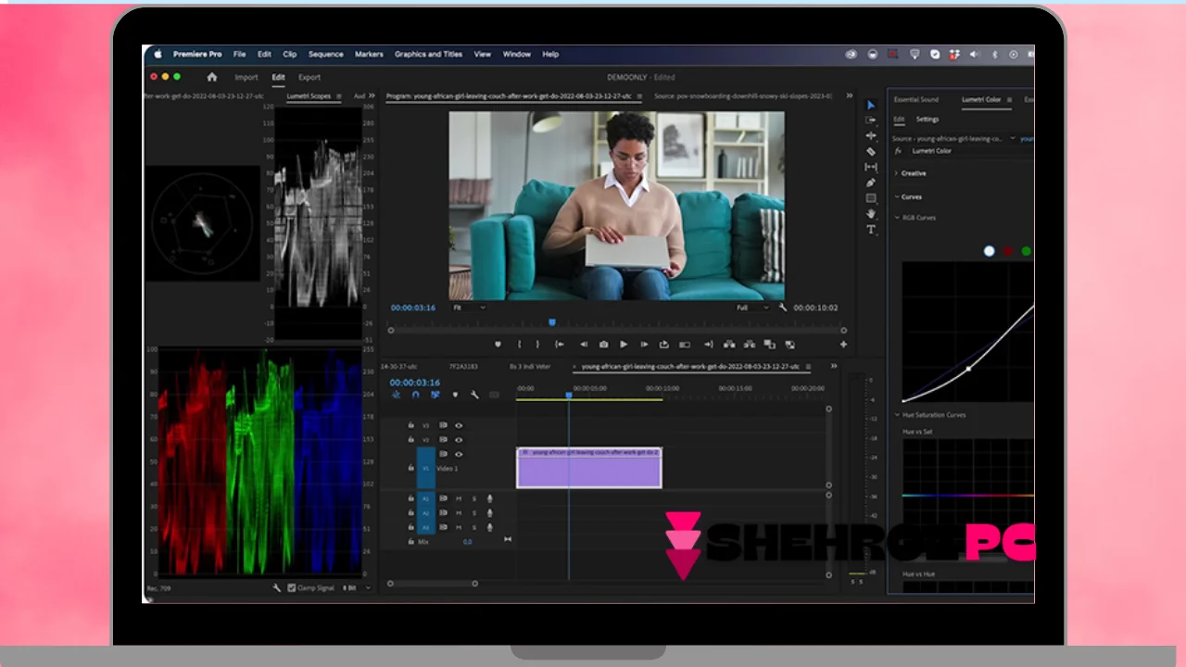This screenshot has height=667, width=1186.
Task: Select the Pen tool
Action: pyautogui.click(x=871, y=182)
